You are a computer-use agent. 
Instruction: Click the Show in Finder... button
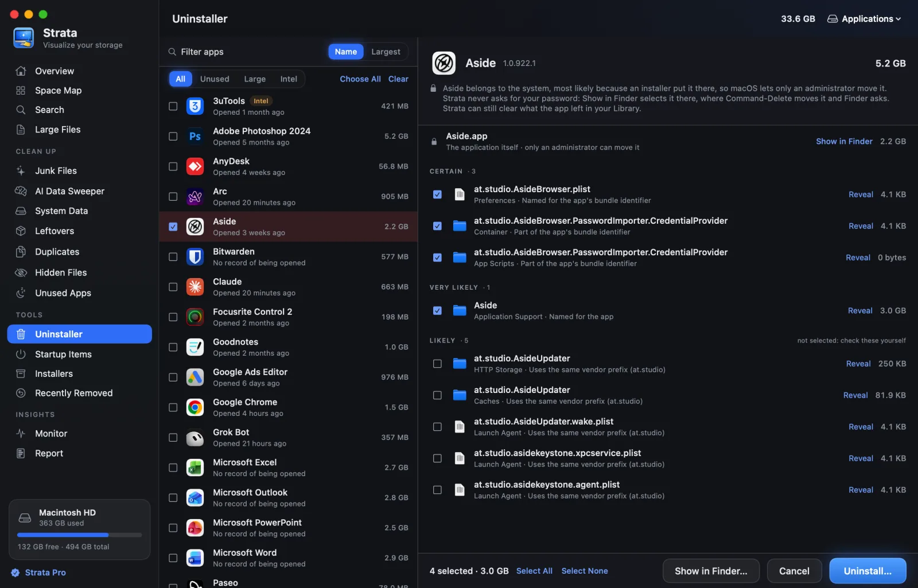711,571
